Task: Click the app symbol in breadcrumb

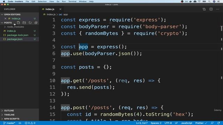Action: click(66, 15)
